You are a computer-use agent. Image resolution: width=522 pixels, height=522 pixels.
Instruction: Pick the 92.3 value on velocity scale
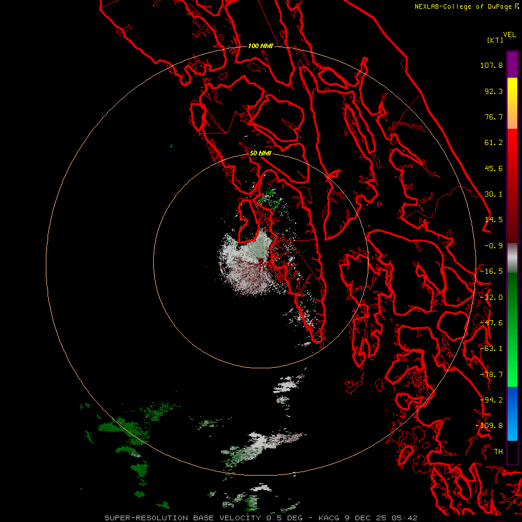(x=494, y=91)
